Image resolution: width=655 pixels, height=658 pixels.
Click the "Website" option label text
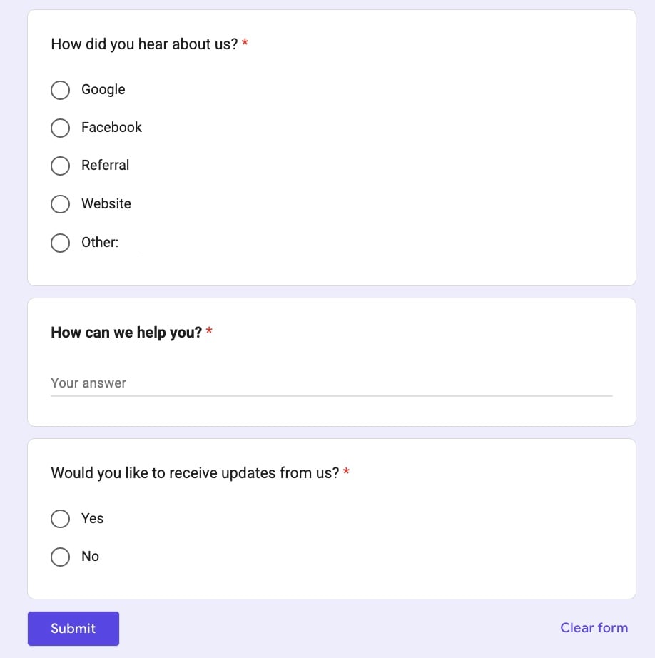coord(106,203)
